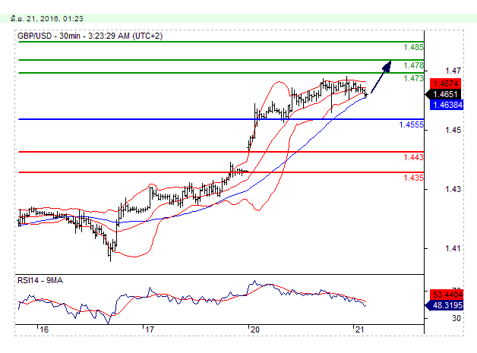Click the date axis marker 16
Viewport: 477px width, 353px height.
[x=44, y=329]
